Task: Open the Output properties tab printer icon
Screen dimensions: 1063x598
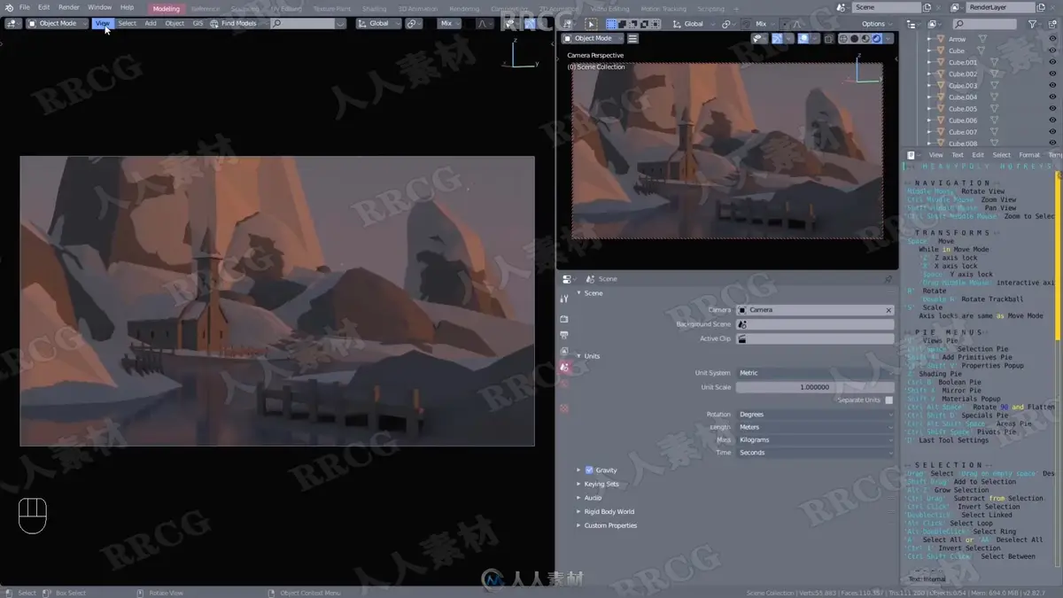Action: coord(564,335)
